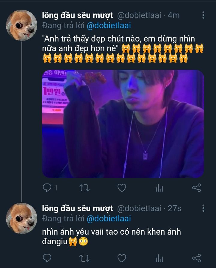
Task: Retweet the first tweet with photo
Action: coord(84,188)
